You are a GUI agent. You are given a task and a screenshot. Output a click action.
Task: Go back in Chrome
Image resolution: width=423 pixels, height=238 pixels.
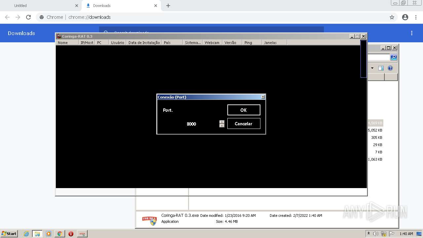tap(7, 17)
